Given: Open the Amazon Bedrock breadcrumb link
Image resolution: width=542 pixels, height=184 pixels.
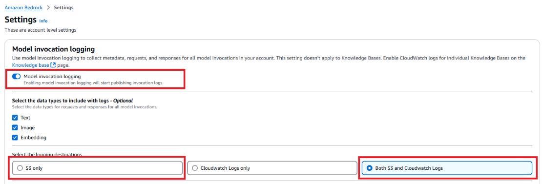Looking at the screenshot, I should click(x=23, y=7).
